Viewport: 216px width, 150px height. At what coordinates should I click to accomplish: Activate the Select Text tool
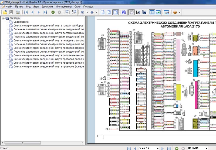pos(138,12)
